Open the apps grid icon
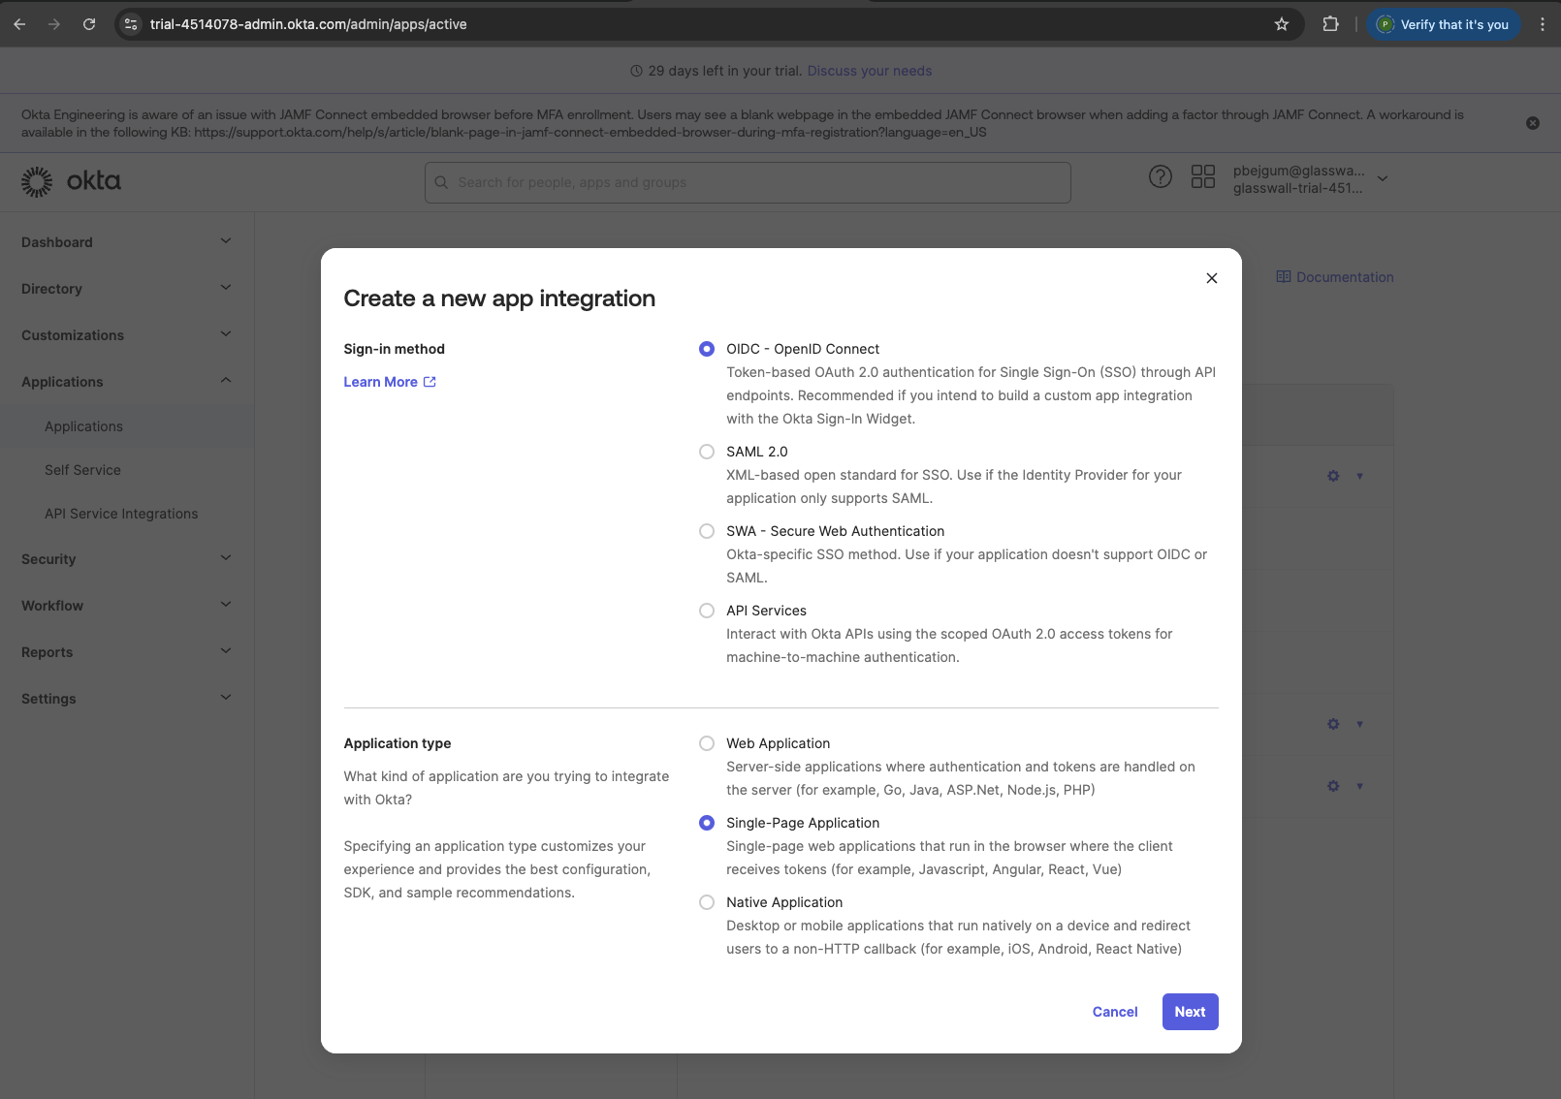 (x=1203, y=176)
